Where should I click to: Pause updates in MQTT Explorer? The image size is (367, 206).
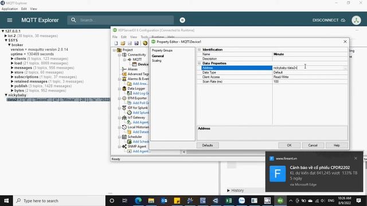click(x=182, y=20)
